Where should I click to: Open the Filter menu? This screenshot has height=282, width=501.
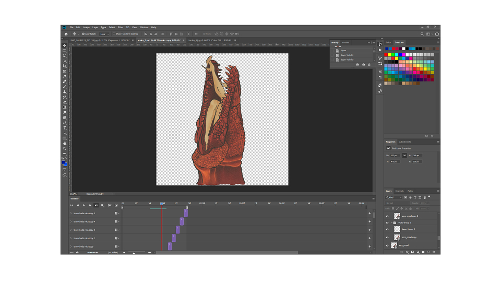pyautogui.click(x=121, y=28)
